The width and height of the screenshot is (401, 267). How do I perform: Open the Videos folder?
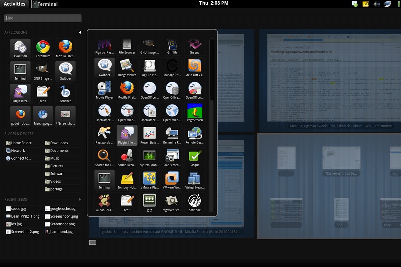point(53,181)
